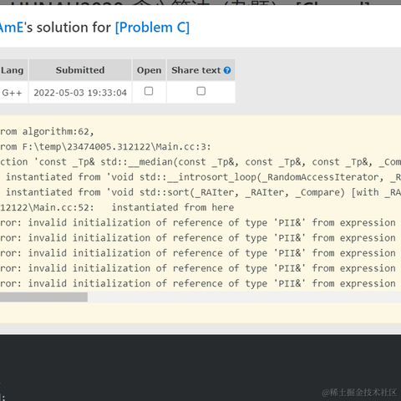Viewport: 401px width, 401px height.
Task: Click the horizontal scrollbar thumb of error log
Action: coord(43,297)
